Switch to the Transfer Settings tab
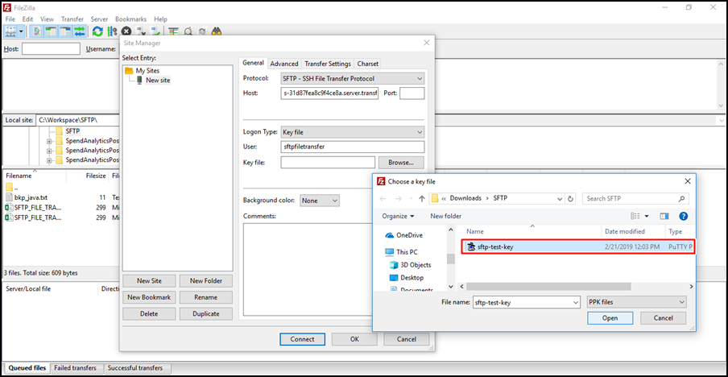 pyautogui.click(x=327, y=64)
